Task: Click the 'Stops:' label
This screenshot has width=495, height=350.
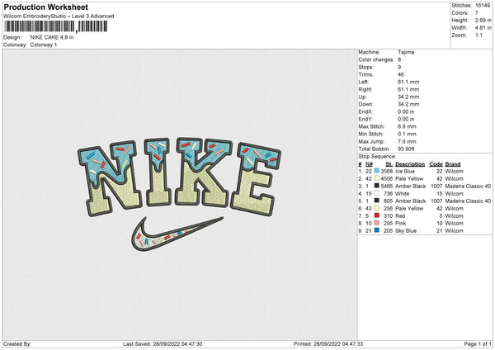Action: [365, 67]
